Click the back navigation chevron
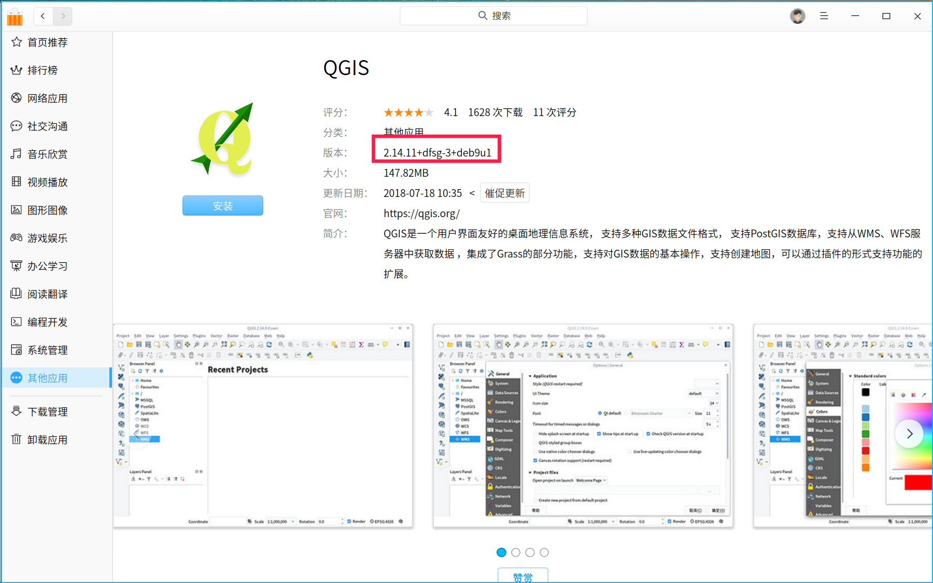Screen dimensions: 933x583 pyautogui.click(x=43, y=16)
